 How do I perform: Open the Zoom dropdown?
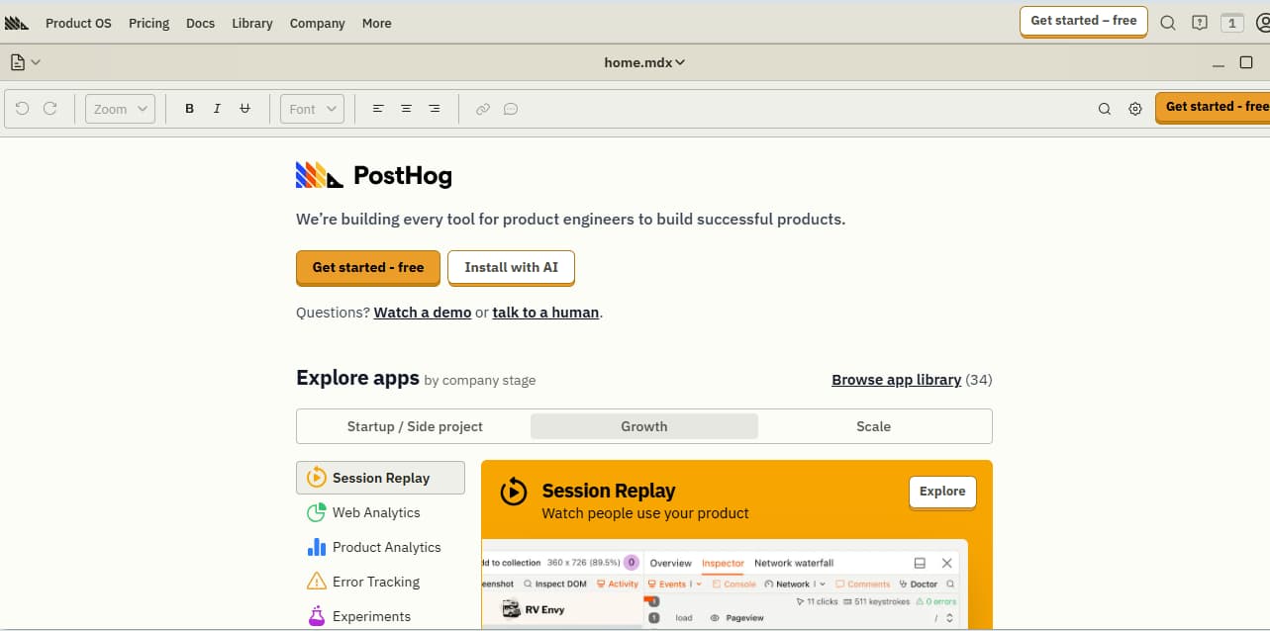click(120, 109)
